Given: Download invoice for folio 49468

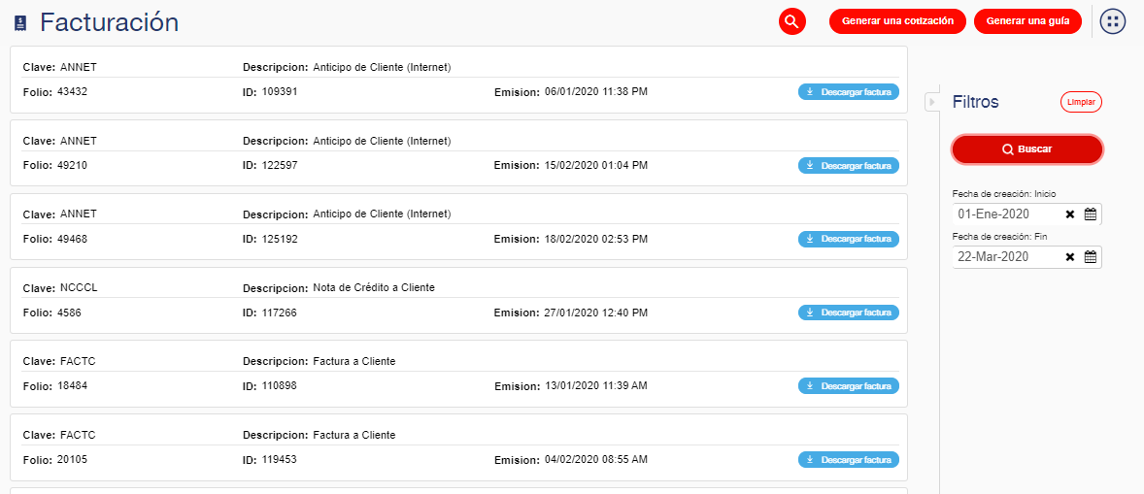Looking at the screenshot, I should [x=848, y=239].
